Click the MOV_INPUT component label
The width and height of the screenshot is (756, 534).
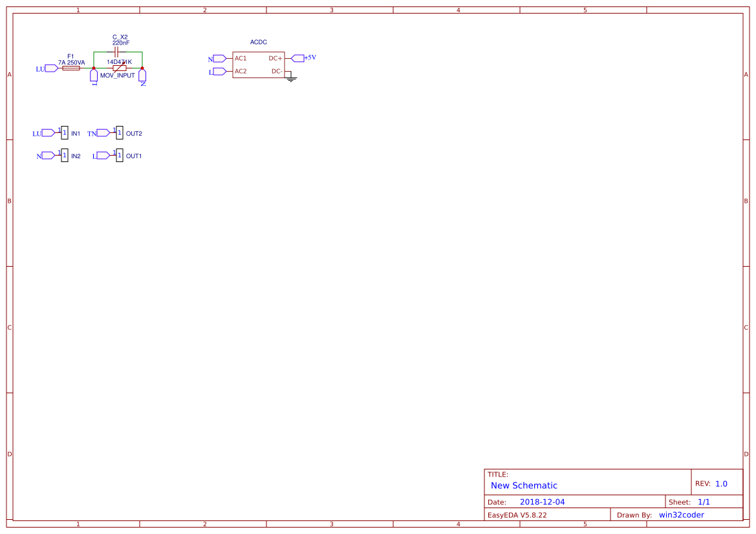[118, 74]
